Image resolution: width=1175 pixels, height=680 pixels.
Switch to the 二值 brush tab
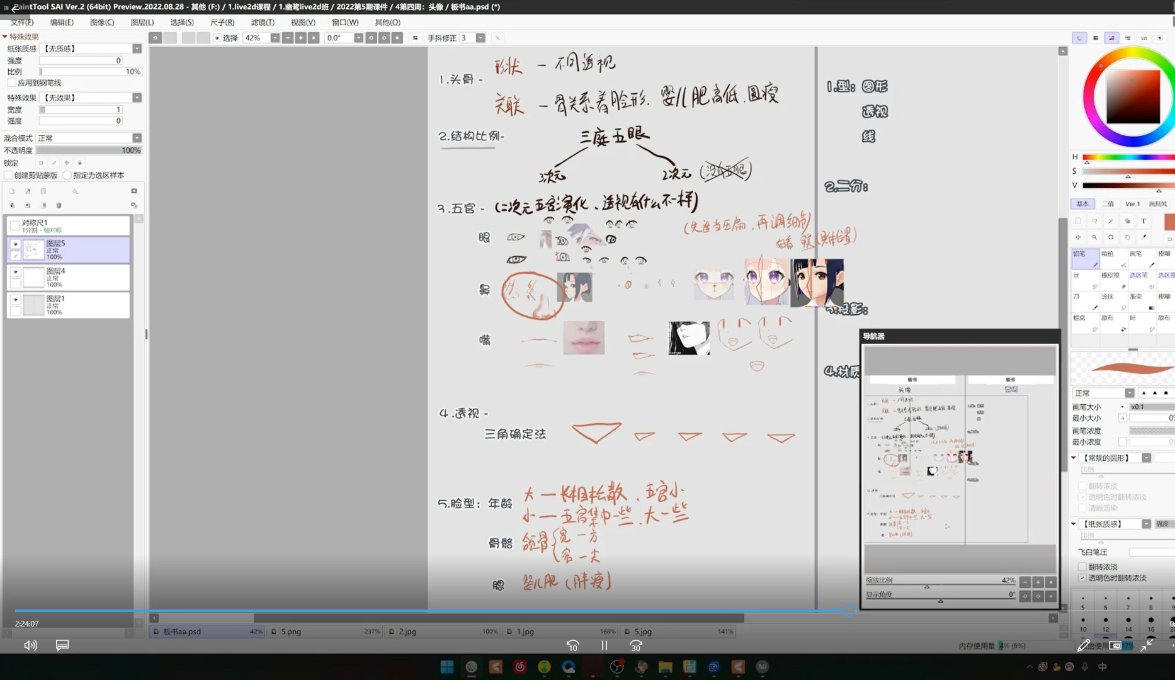click(1108, 204)
